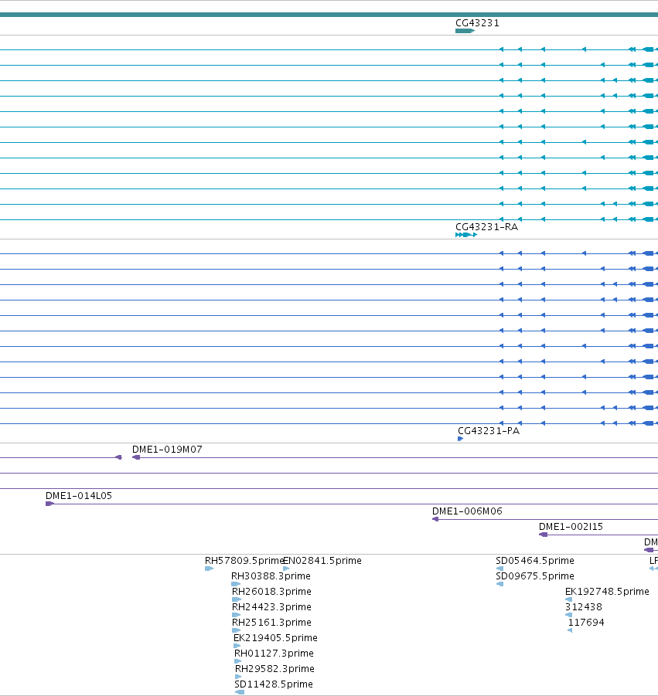
Task: Select the RH57809.5prime EST arrow
Action: click(209, 569)
